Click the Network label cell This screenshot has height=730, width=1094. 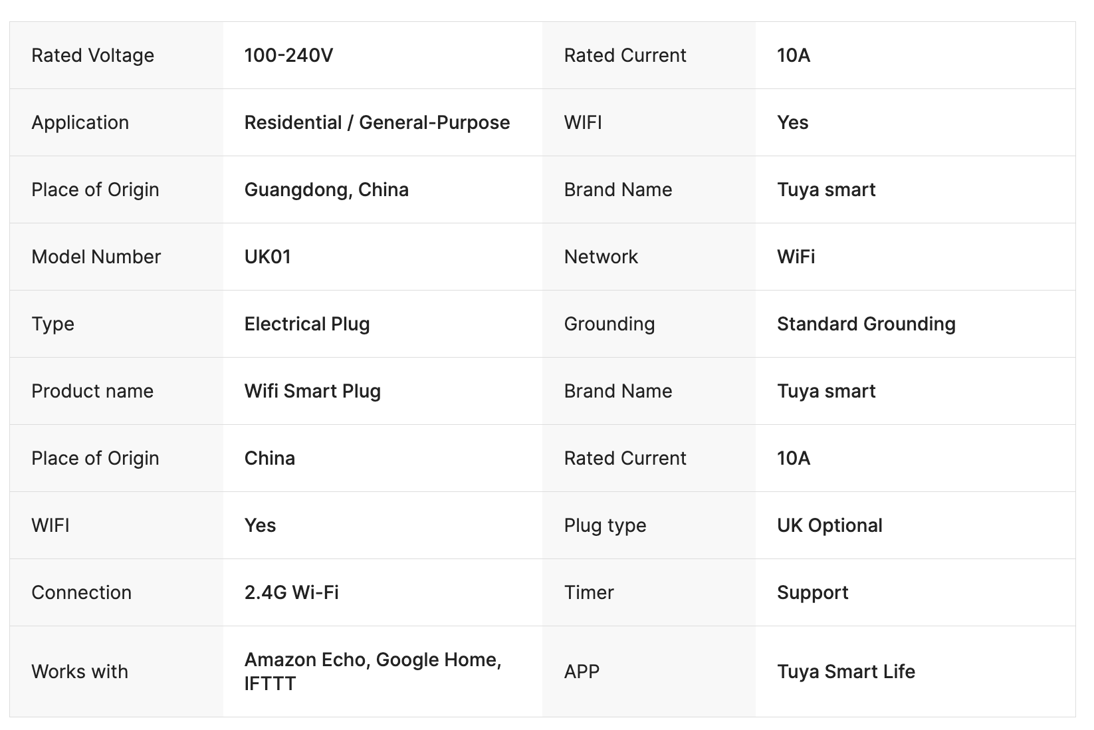click(601, 257)
